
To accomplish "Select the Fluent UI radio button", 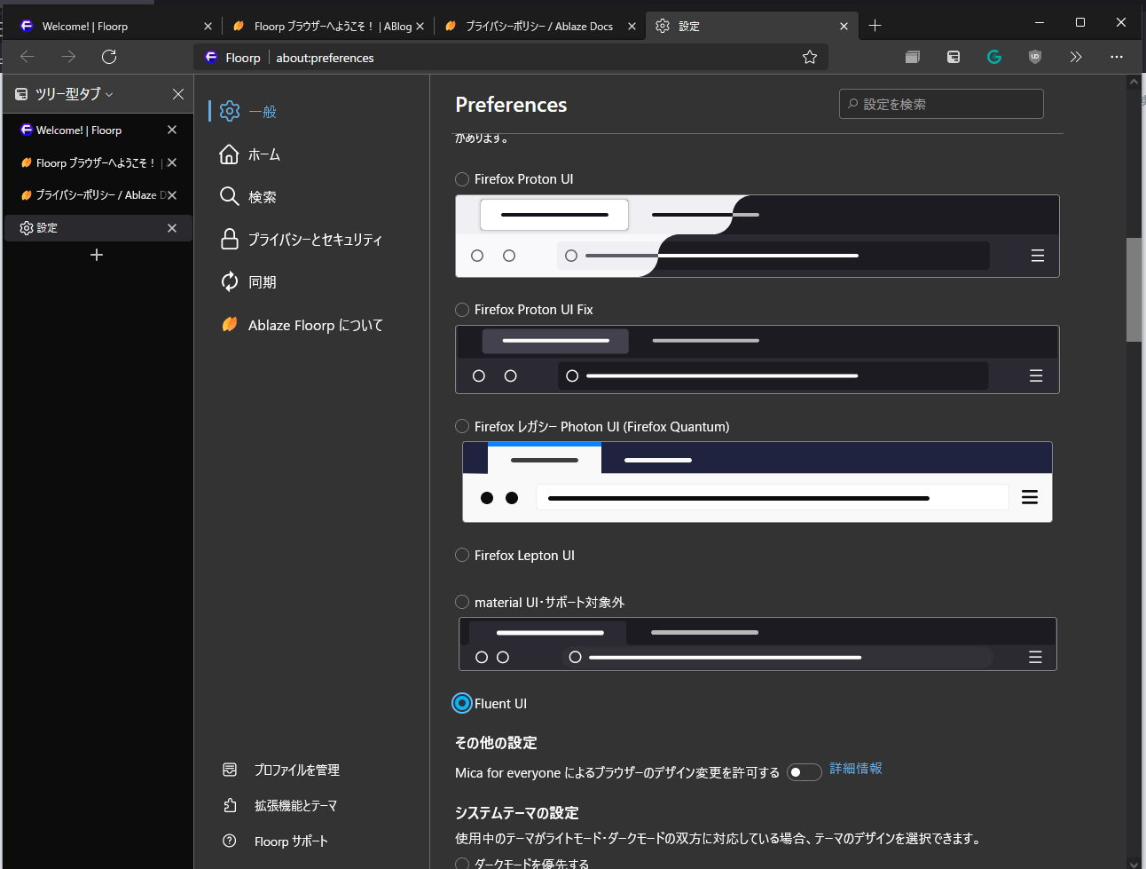I will pos(462,703).
